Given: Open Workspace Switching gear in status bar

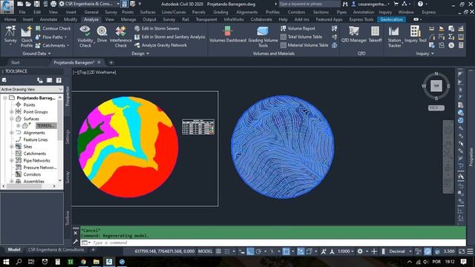Looking at the screenshot, I should click(360, 251).
